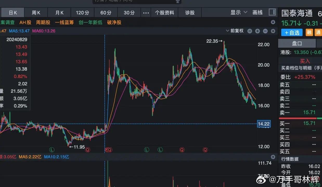This screenshot has width=322, height=187.
Task: Click the orange 融 badge
Action: 309,32
